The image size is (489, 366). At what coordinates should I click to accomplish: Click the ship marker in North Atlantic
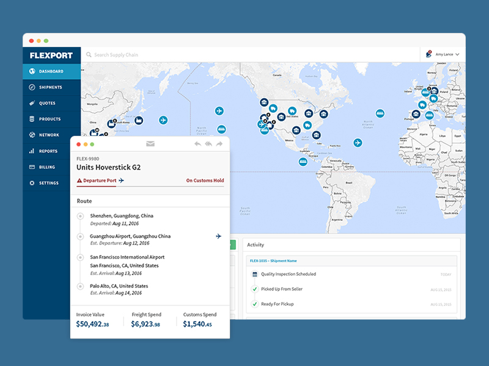(380, 113)
